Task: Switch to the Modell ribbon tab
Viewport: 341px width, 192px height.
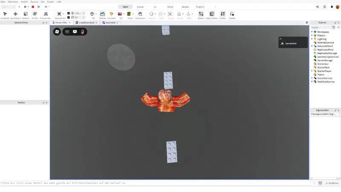Action: (185, 7)
